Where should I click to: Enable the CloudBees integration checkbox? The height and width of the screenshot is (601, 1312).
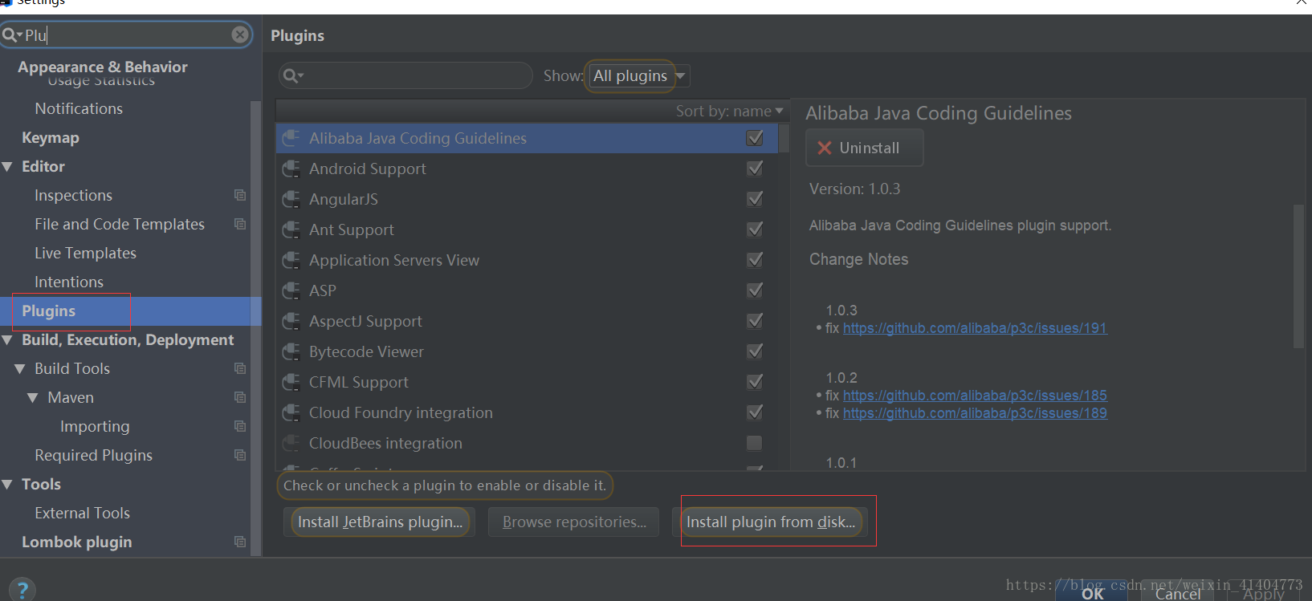(755, 443)
